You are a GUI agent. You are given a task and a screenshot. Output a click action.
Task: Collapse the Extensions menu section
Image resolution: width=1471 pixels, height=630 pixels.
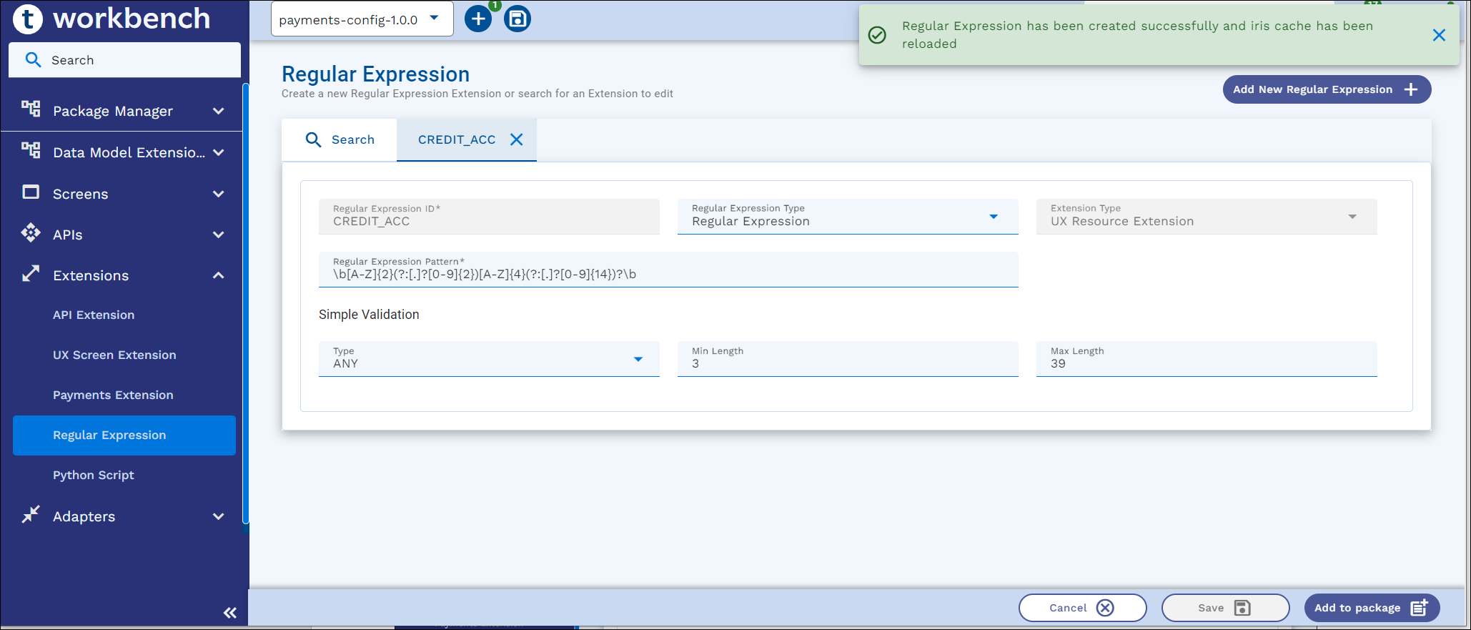point(218,275)
